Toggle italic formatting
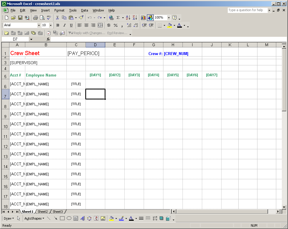Viewport: 288px width, 229px height. pyautogui.click(x=64, y=25)
